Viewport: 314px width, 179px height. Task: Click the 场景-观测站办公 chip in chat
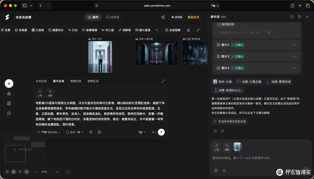click(x=228, y=90)
